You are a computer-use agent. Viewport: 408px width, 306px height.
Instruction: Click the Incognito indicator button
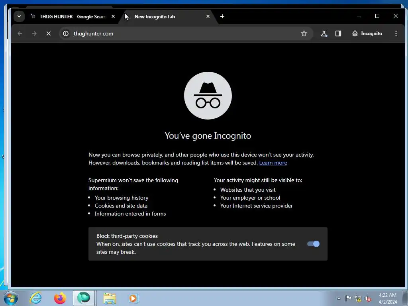click(367, 33)
